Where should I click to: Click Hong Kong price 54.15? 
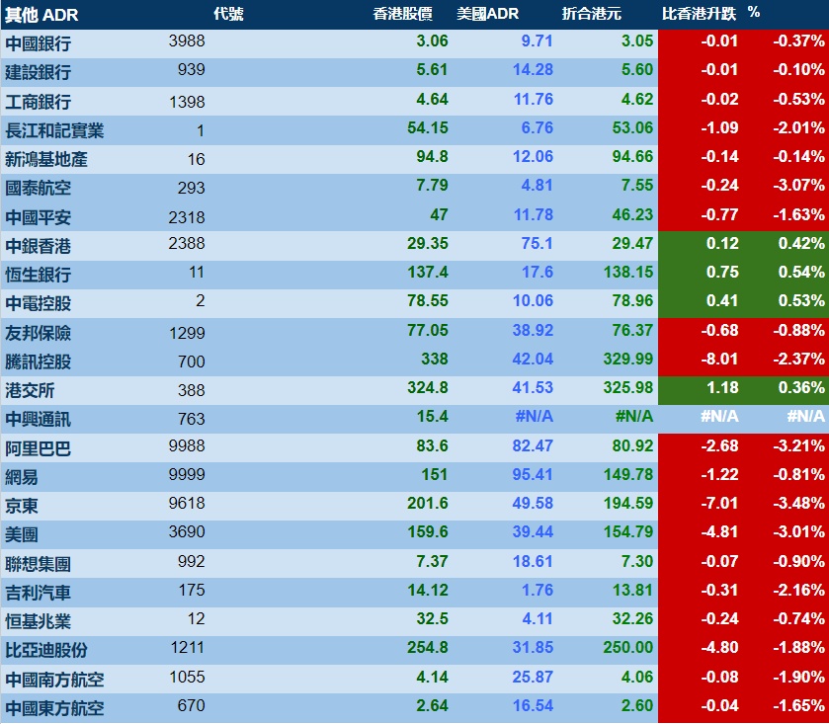click(x=428, y=127)
